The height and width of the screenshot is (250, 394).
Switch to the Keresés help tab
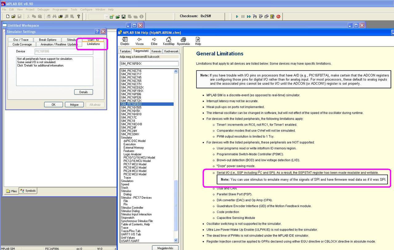156,51
